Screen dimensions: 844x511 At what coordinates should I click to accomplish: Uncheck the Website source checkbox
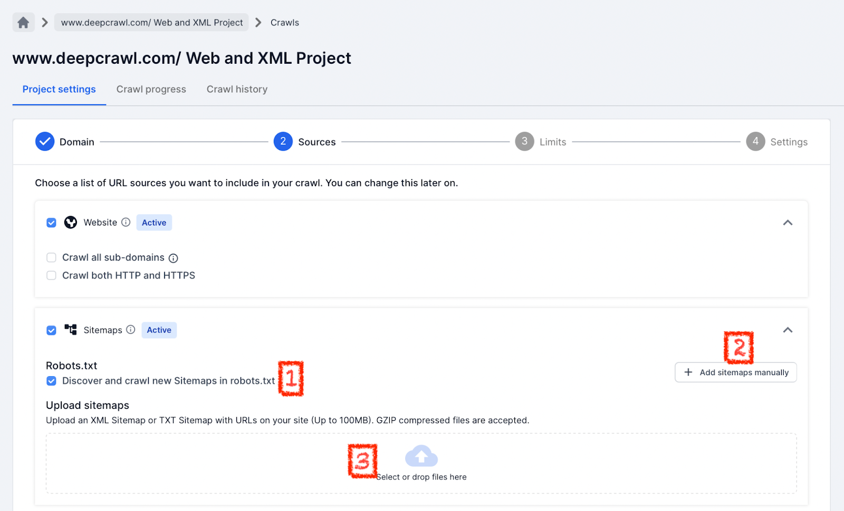[x=51, y=222]
